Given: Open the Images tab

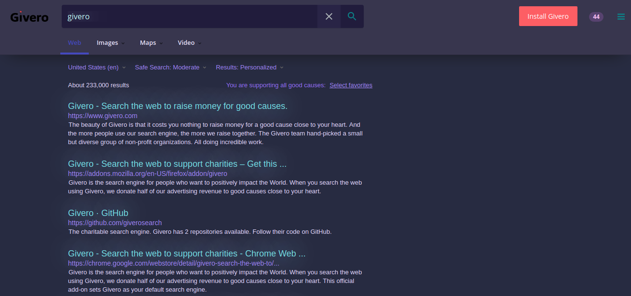Looking at the screenshot, I should pos(107,43).
